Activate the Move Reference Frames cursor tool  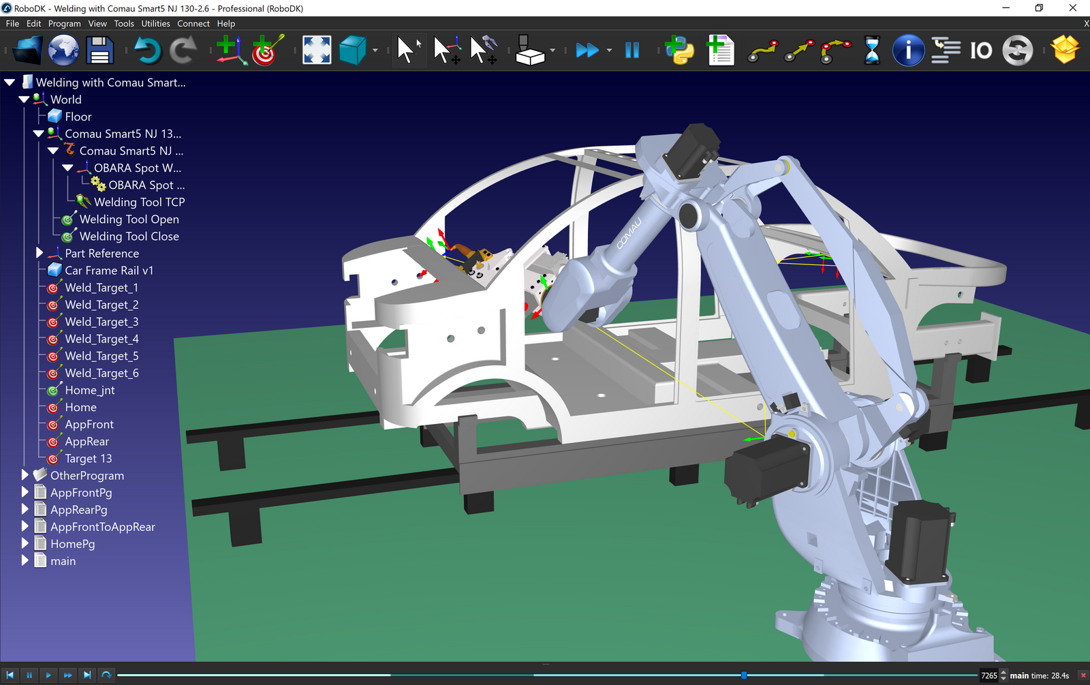click(447, 50)
